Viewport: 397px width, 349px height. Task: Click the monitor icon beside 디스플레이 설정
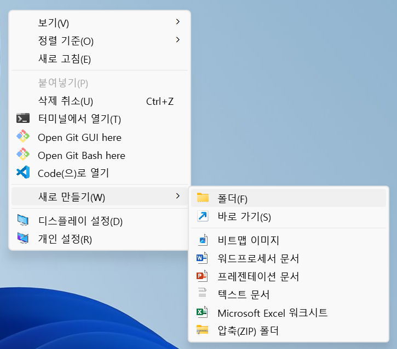pos(22,221)
